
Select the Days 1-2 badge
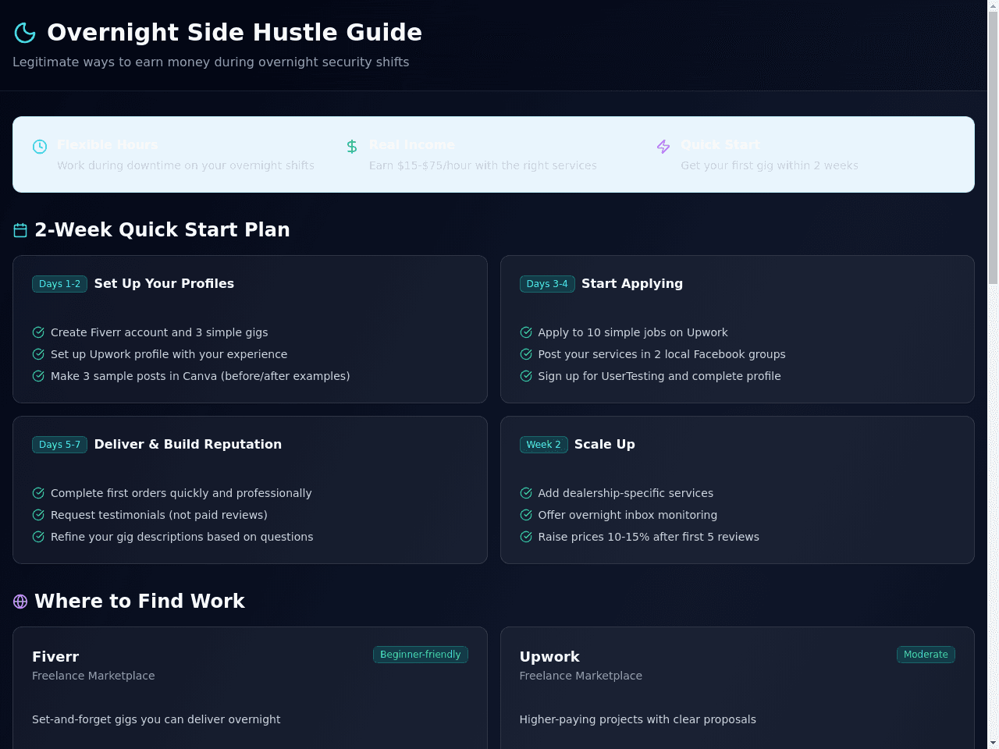(59, 284)
